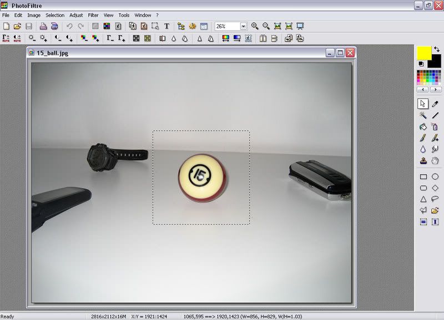444x320 pixels.
Task: Click Brightness minus icon
Action: coord(32,38)
